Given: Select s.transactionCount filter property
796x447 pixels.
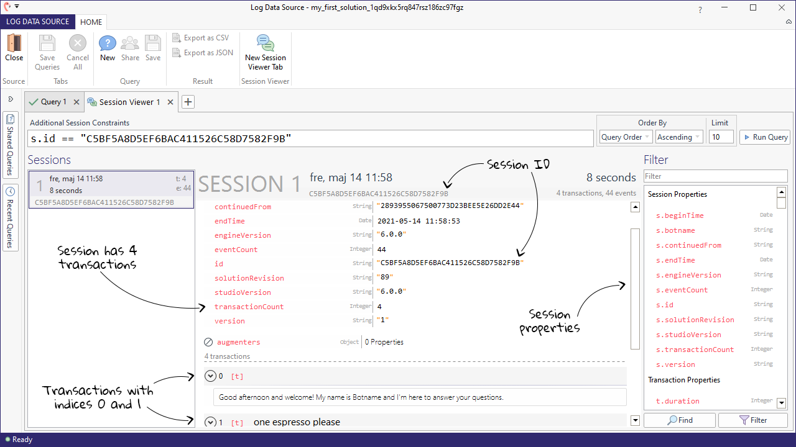Looking at the screenshot, I should tap(695, 350).
